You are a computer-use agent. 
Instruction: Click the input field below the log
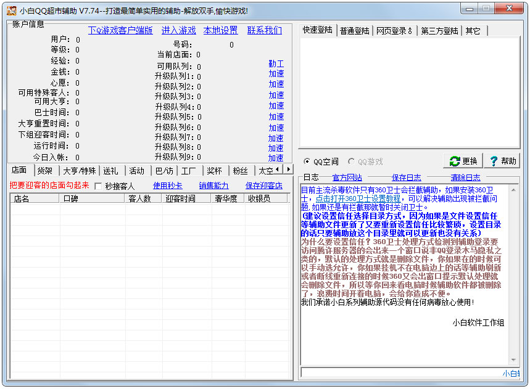(x=410, y=373)
